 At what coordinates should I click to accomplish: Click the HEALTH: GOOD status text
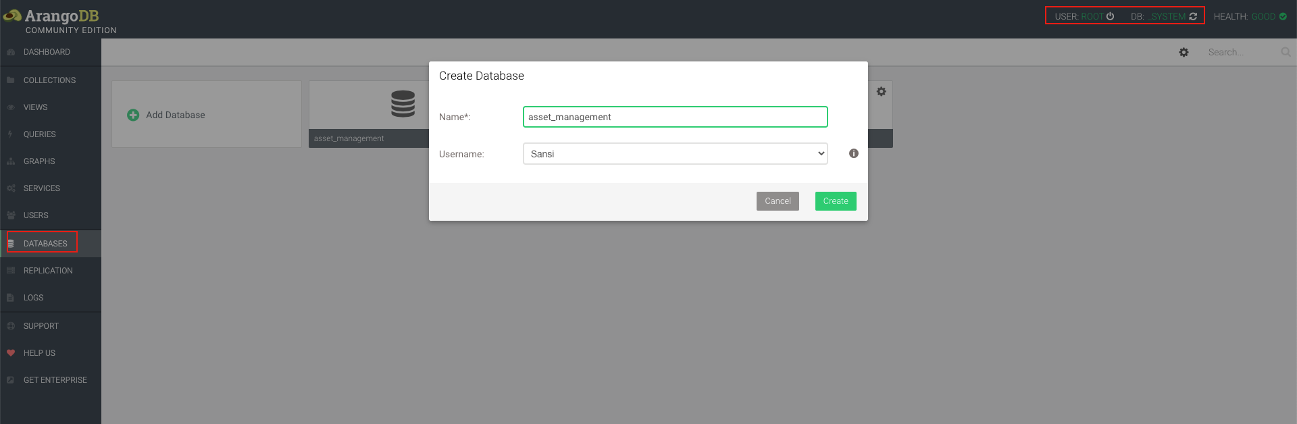[1244, 16]
